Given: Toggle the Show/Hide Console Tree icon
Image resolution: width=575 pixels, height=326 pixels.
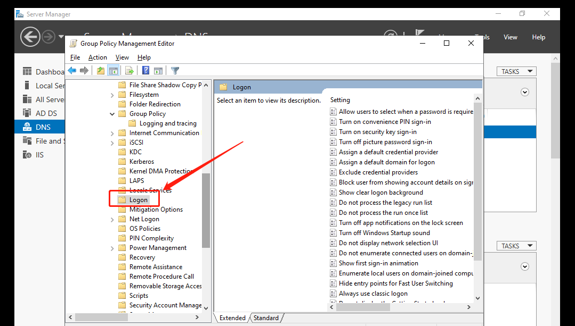Looking at the screenshot, I should [x=114, y=71].
